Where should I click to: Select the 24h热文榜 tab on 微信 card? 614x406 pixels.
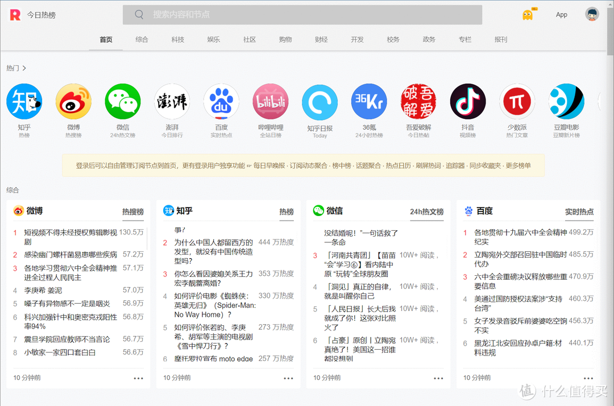point(427,212)
